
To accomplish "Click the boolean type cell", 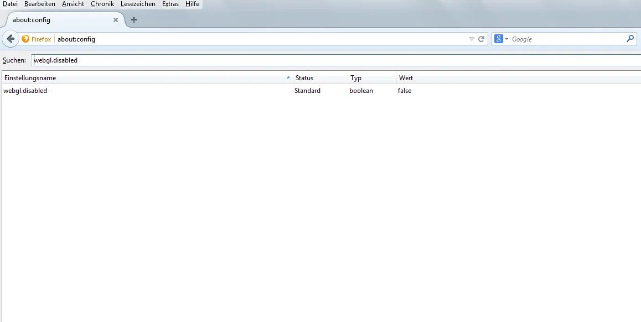I will (361, 91).
